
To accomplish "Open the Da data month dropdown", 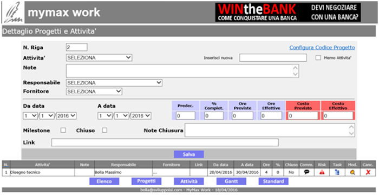I will (47, 116).
